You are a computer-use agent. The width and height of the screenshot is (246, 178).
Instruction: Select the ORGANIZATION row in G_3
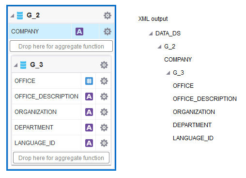tap(61, 112)
